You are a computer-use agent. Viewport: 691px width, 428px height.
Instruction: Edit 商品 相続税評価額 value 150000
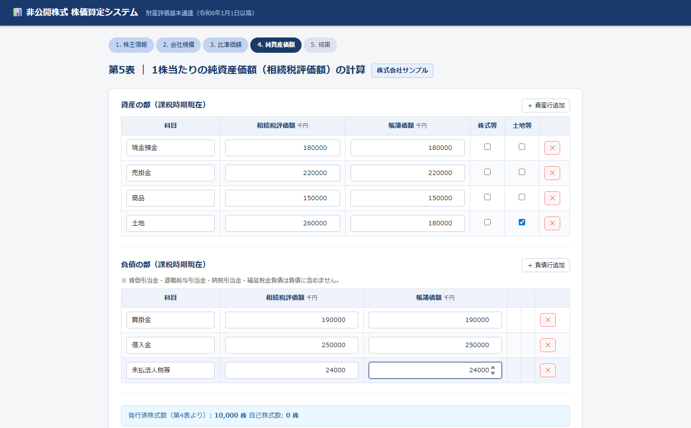tap(282, 198)
